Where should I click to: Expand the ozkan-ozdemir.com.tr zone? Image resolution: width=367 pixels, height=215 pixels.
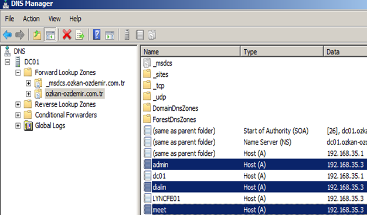28,94
